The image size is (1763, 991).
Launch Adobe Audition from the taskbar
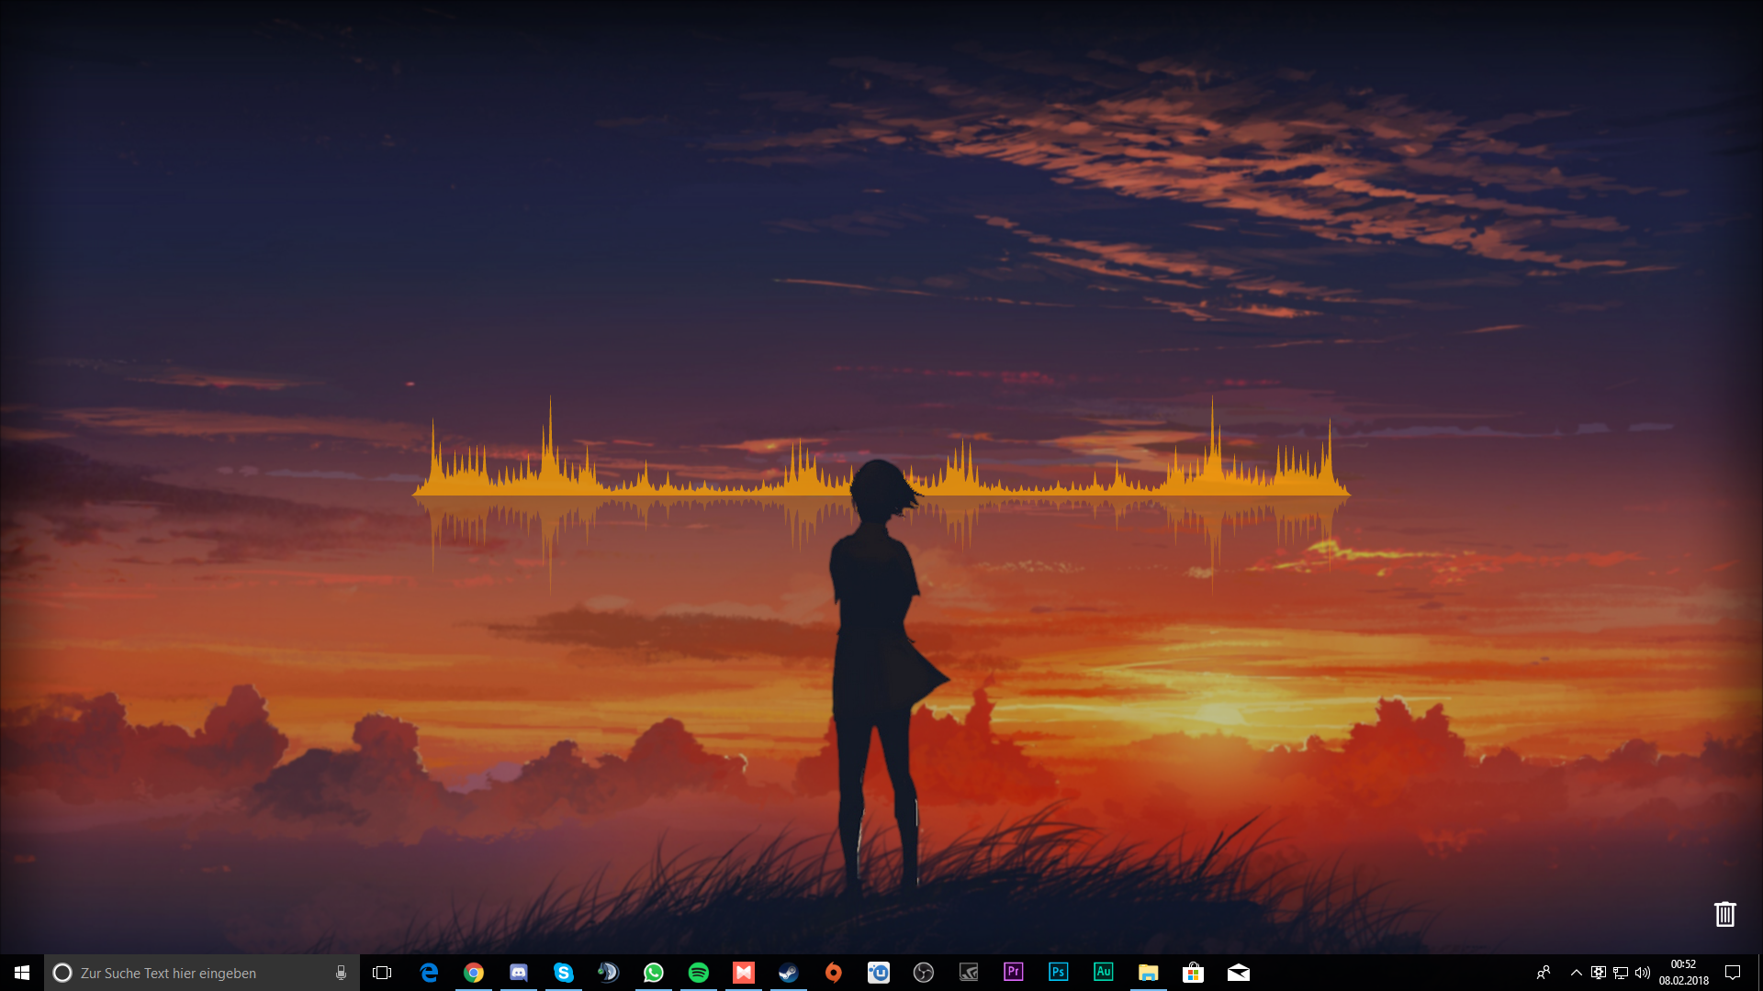1104,973
